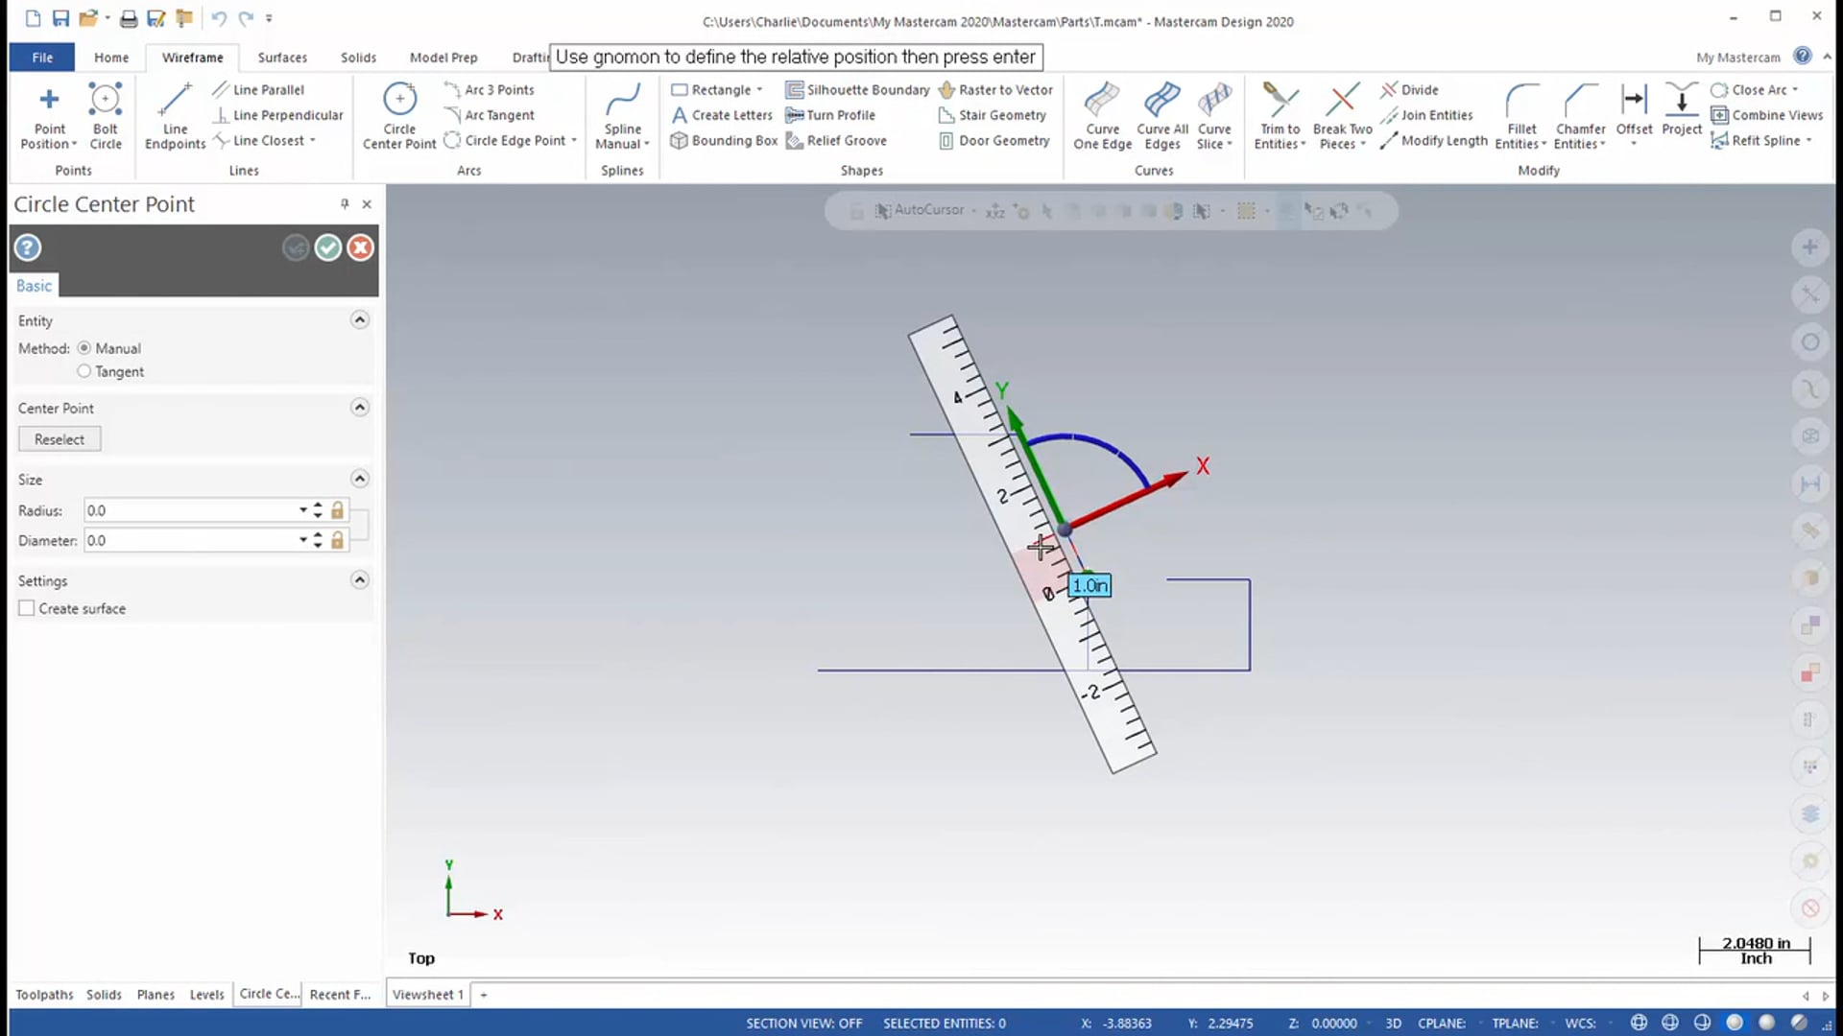
Task: Select the Chamfer Entities tool
Action: tap(1580, 117)
